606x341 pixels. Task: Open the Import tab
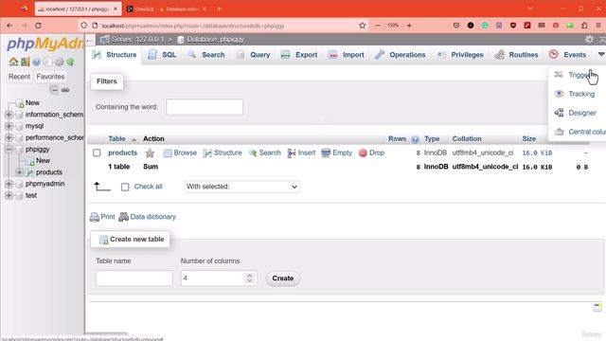click(x=347, y=55)
